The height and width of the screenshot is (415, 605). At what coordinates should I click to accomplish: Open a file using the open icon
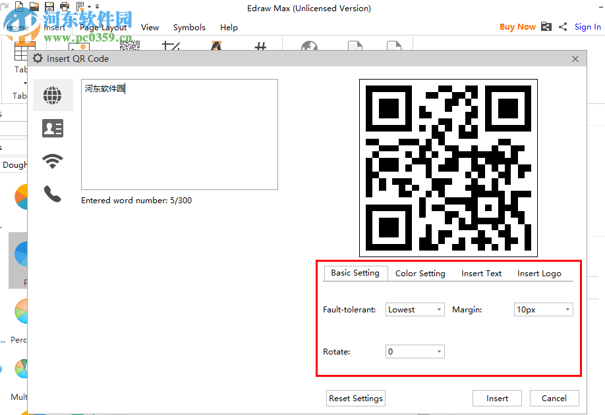[34, 6]
